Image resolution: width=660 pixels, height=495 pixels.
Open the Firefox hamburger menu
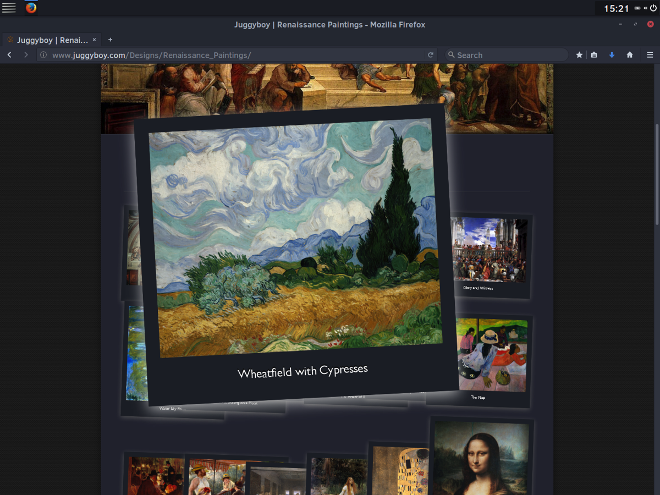[650, 55]
